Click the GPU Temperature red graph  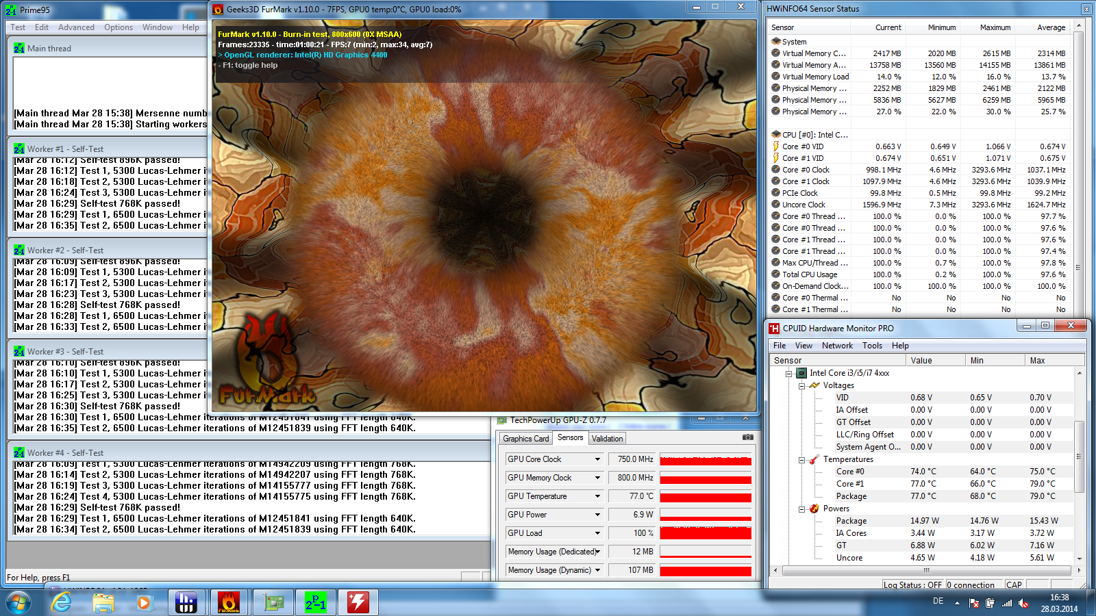[x=706, y=496]
